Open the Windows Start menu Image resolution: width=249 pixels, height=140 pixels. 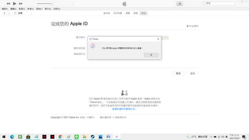pyautogui.click(x=4, y=137)
